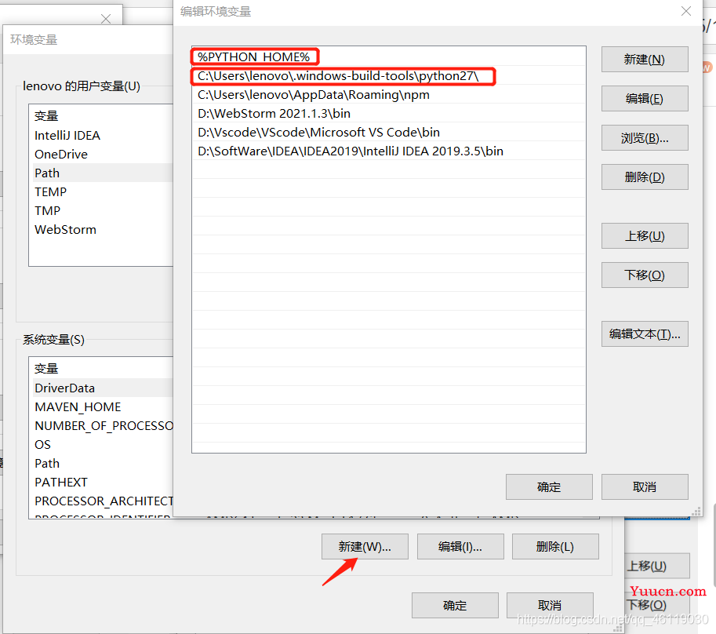
Task: Select the NUMBER_OF_PROCESSORS system variable
Action: [101, 426]
